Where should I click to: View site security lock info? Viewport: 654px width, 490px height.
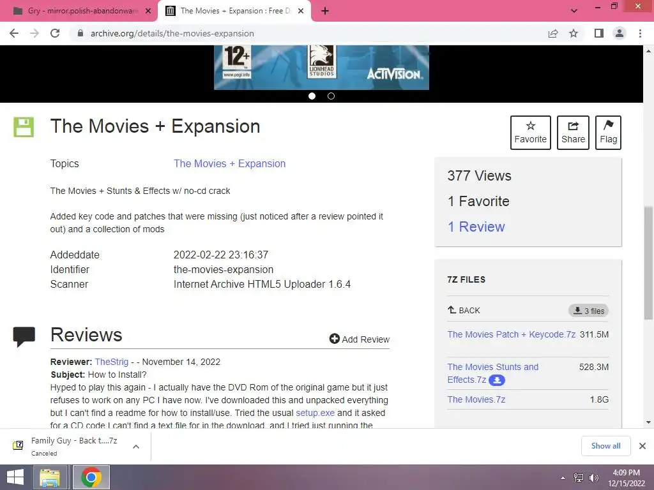click(x=80, y=33)
